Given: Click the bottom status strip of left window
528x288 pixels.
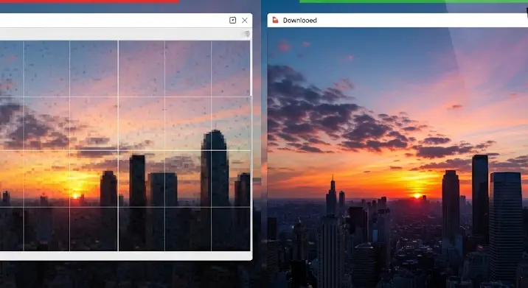Looking at the screenshot, I should [x=125, y=256].
